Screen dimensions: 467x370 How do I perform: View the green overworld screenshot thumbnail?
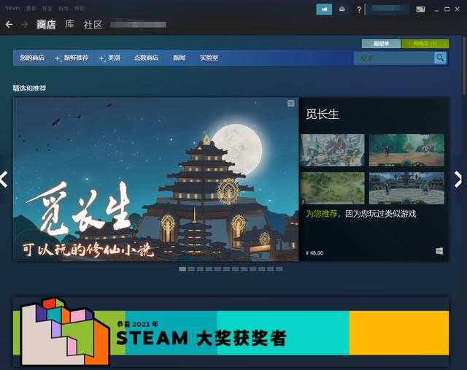333,188
